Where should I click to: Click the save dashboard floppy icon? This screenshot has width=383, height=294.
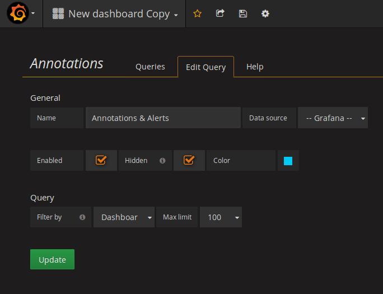pyautogui.click(x=242, y=13)
